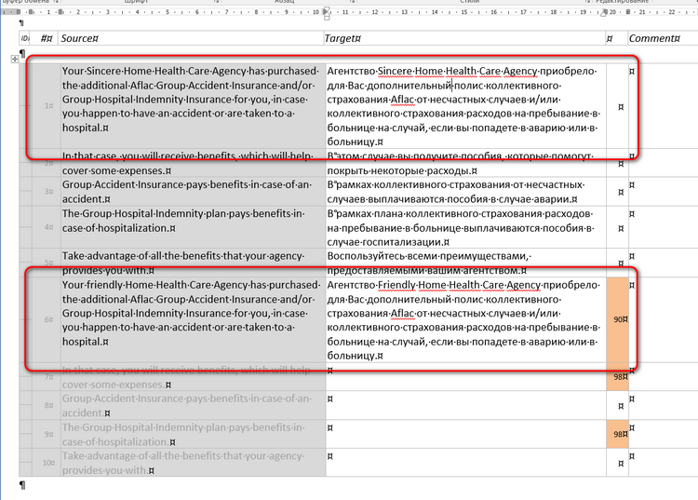This screenshot has height=500, width=698.
Task: Click source cell 'Group Accident Insurance pays benefits' in row 3
Action: 193,192
